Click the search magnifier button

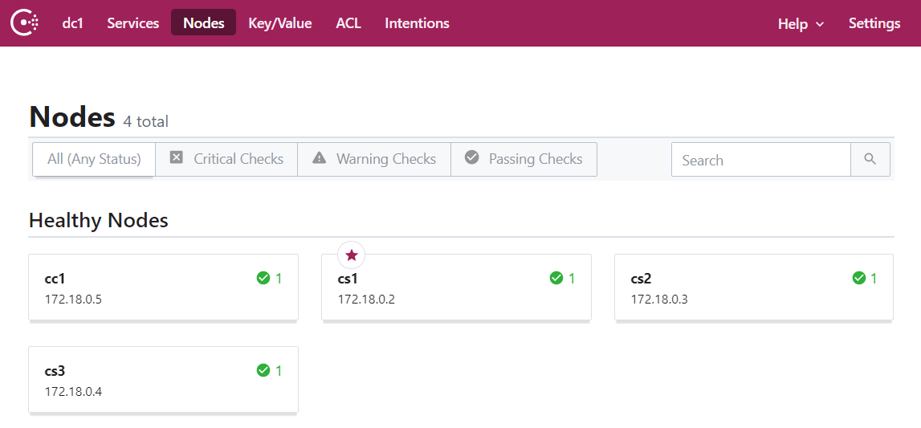coord(870,159)
